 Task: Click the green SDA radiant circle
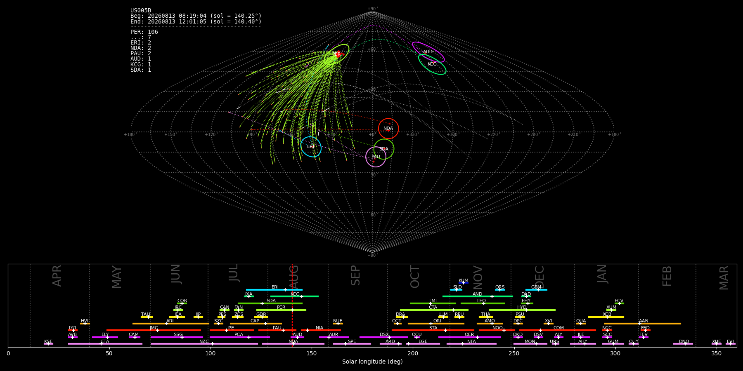(x=384, y=149)
